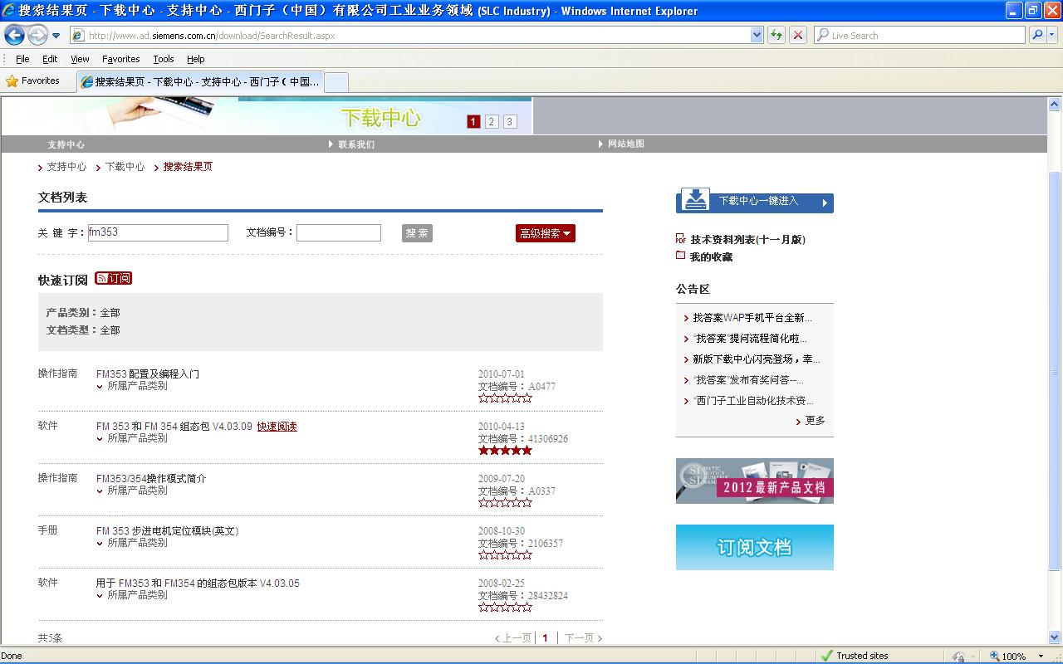Open 找答案WAP手机平台全新 announcement

pyautogui.click(x=752, y=318)
